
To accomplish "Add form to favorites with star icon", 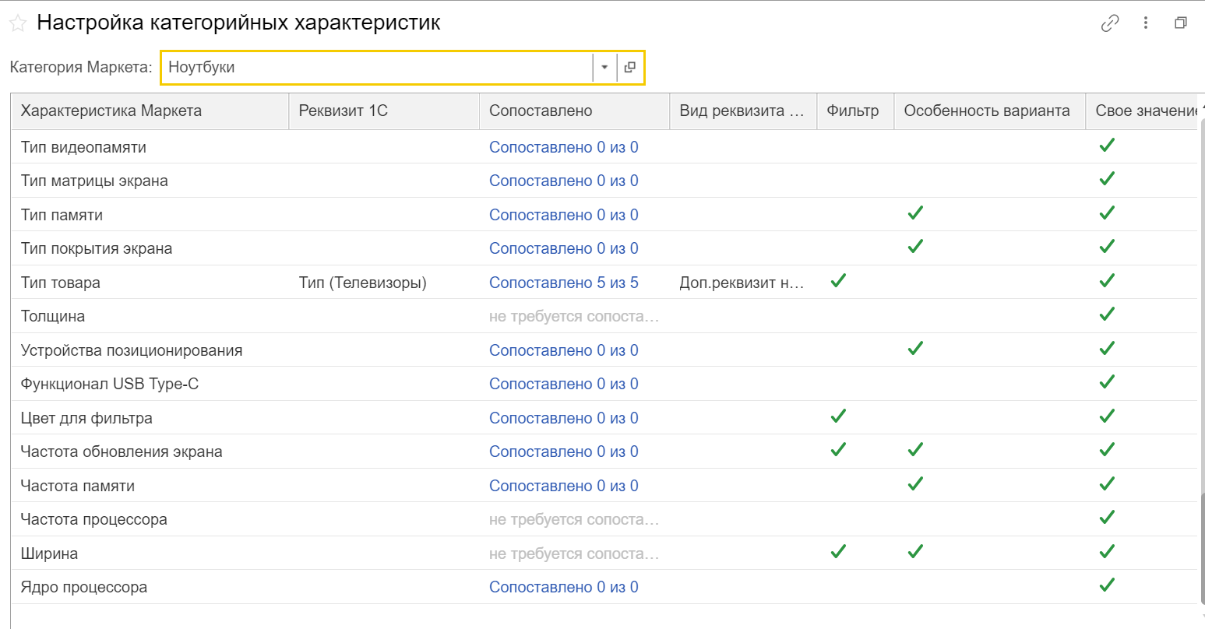I will [18, 23].
